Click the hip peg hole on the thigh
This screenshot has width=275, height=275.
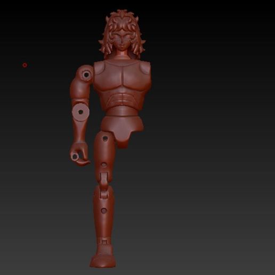coord(105,138)
